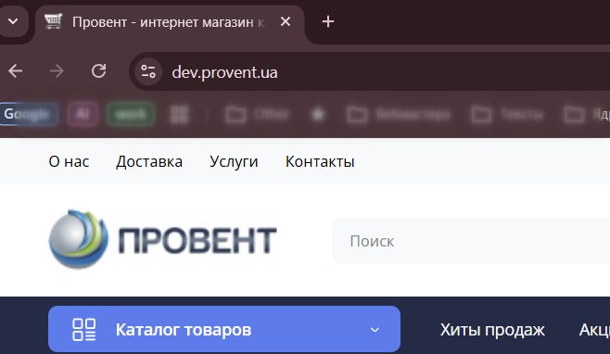610x354 pixels.
Task: Open the Контакты page
Action: click(x=320, y=162)
